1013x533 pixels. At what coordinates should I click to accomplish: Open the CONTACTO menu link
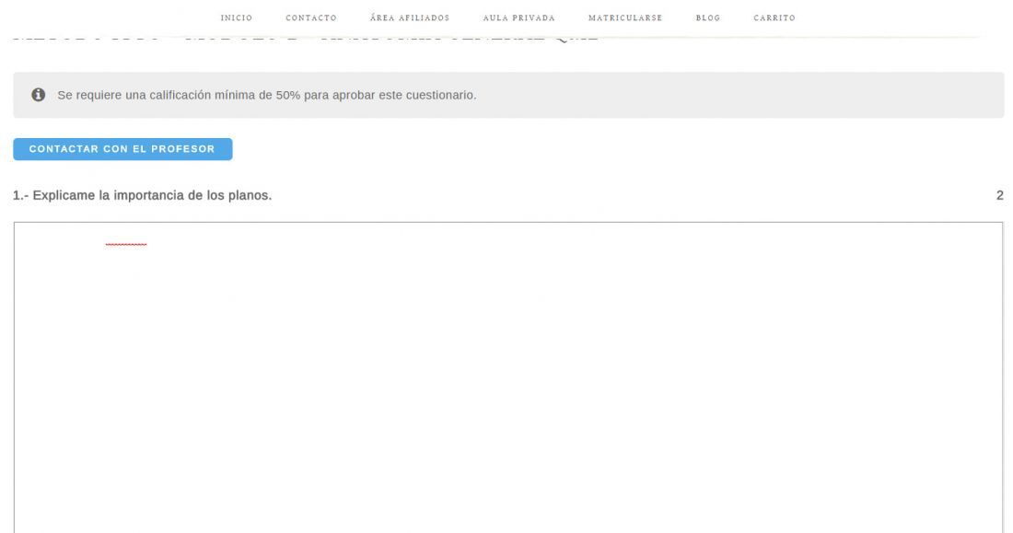click(311, 18)
